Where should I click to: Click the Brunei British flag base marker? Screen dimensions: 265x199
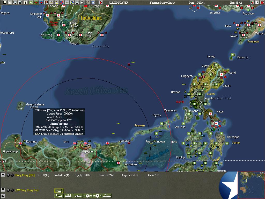[x=86, y=143]
